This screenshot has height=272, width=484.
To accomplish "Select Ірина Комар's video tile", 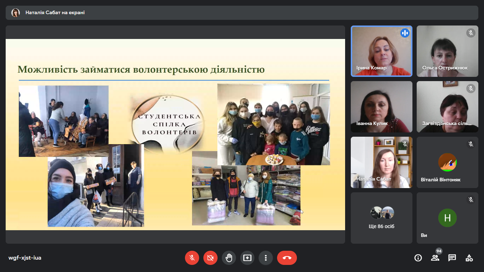I will click(x=381, y=51).
